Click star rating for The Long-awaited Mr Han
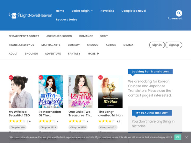The width and height of the screenshot is (191, 143). (x=107, y=121)
